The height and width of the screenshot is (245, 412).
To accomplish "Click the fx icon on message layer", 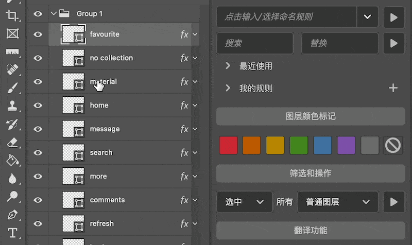I will click(184, 129).
